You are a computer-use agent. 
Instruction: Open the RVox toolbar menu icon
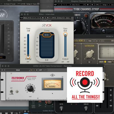(x=72, y=18)
